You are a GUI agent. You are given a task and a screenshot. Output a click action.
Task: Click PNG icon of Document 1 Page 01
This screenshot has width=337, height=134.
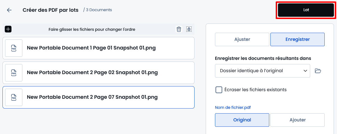pyautogui.click(x=14, y=48)
